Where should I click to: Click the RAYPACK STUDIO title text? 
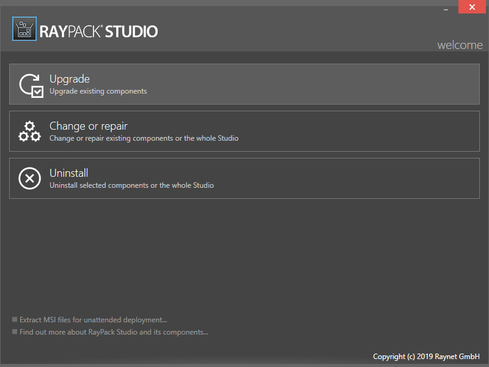click(99, 31)
